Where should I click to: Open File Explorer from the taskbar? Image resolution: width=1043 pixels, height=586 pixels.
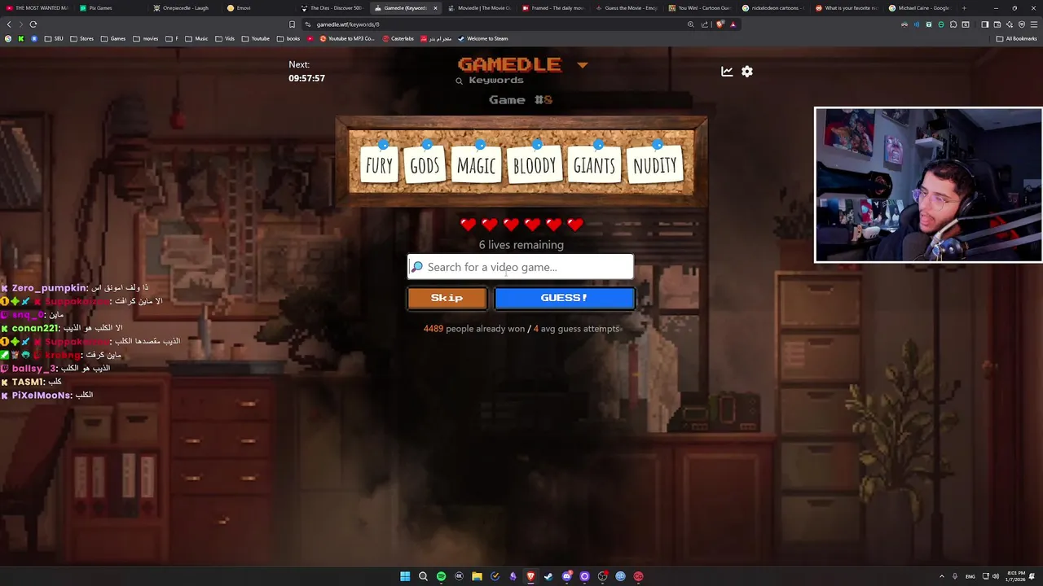click(x=477, y=576)
